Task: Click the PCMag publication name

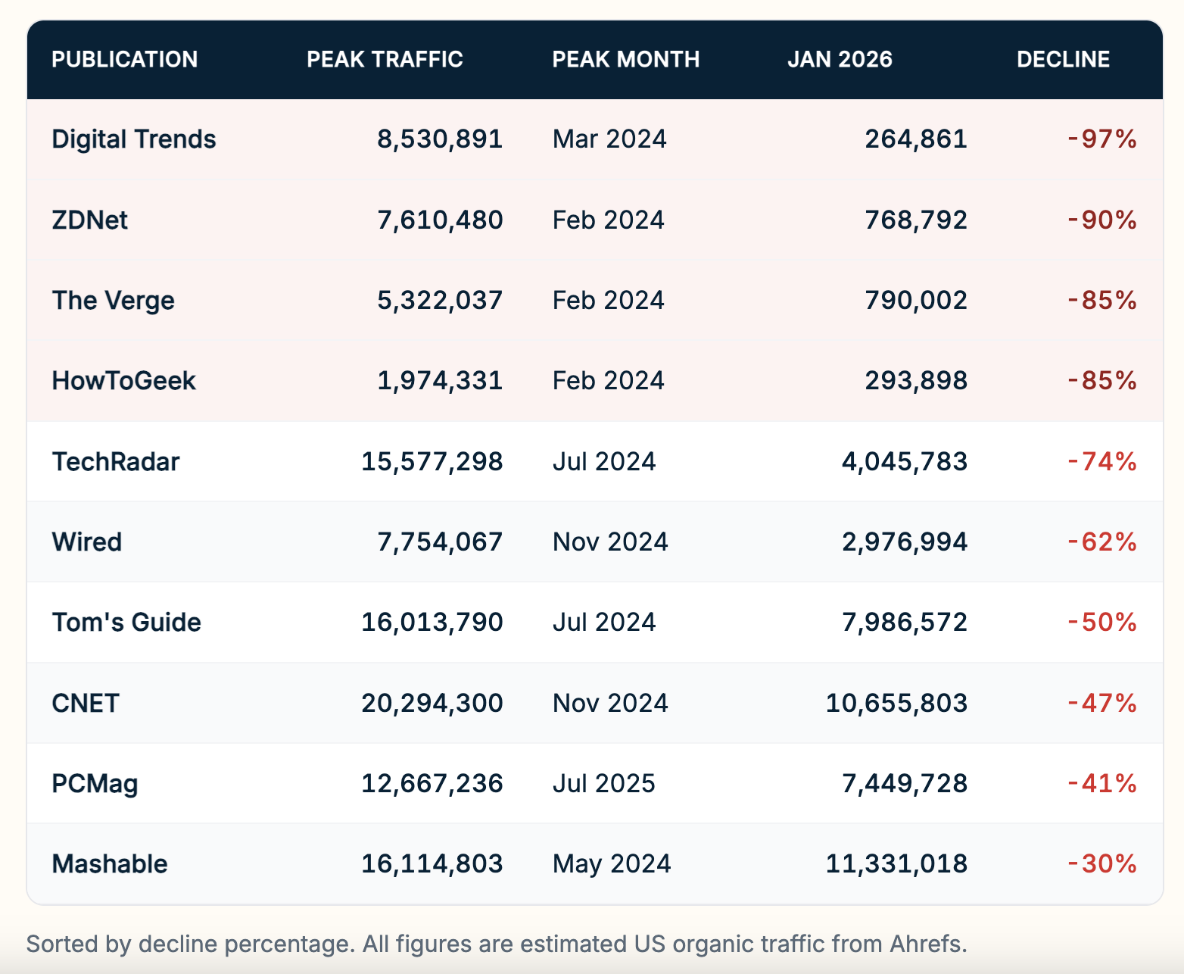Action: 95,784
